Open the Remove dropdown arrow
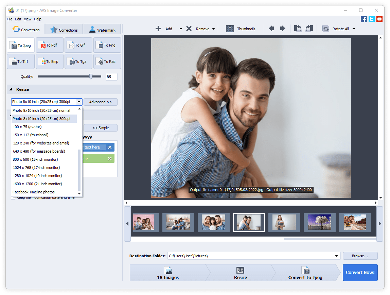 [x=213, y=29]
